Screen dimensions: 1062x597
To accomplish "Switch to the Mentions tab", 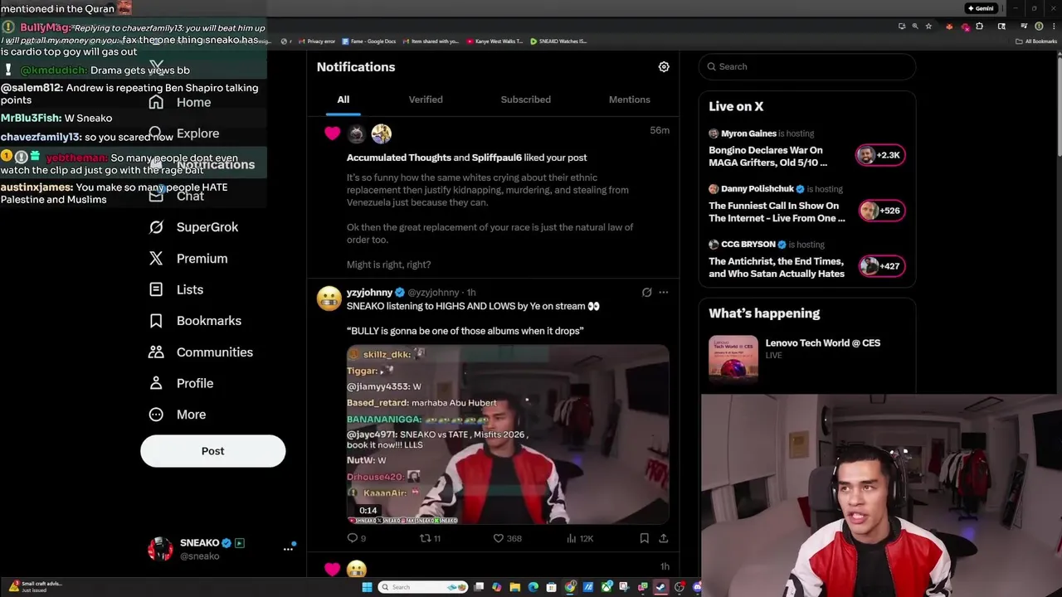I will 629,99.
